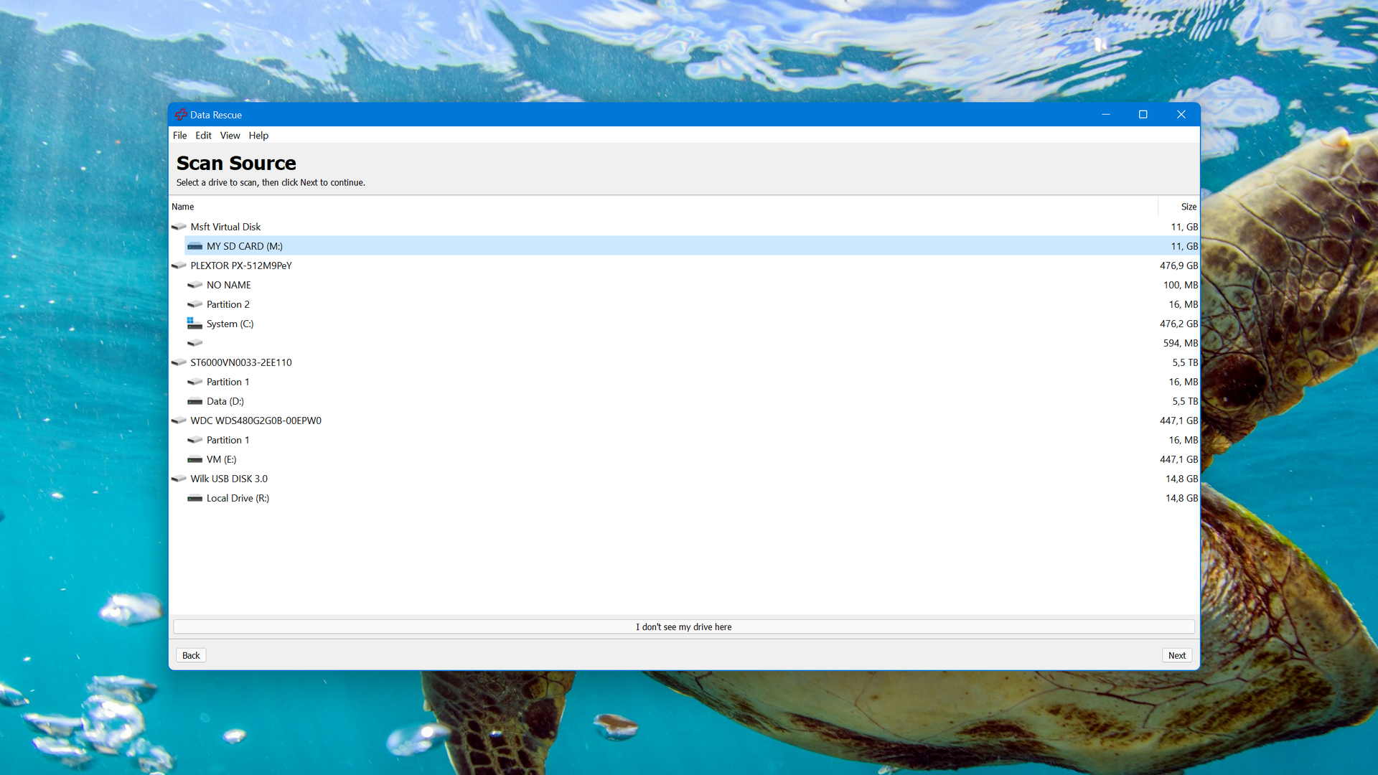This screenshot has width=1378, height=775.
Task: Click the VM (E:) volume icon
Action: click(x=194, y=459)
